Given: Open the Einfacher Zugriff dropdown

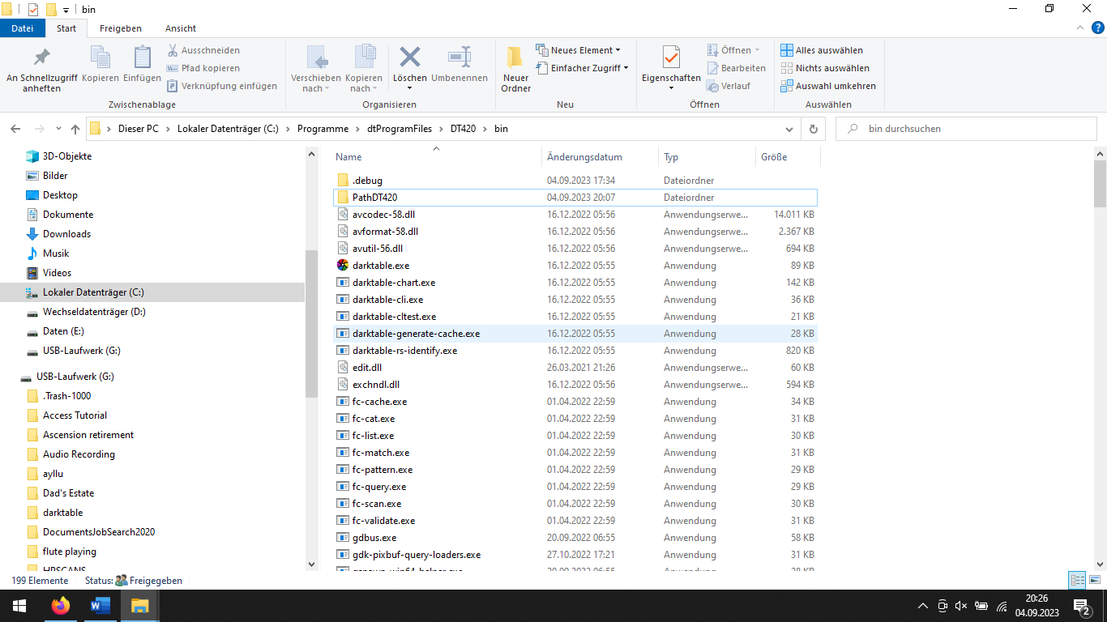Looking at the screenshot, I should click(x=583, y=68).
